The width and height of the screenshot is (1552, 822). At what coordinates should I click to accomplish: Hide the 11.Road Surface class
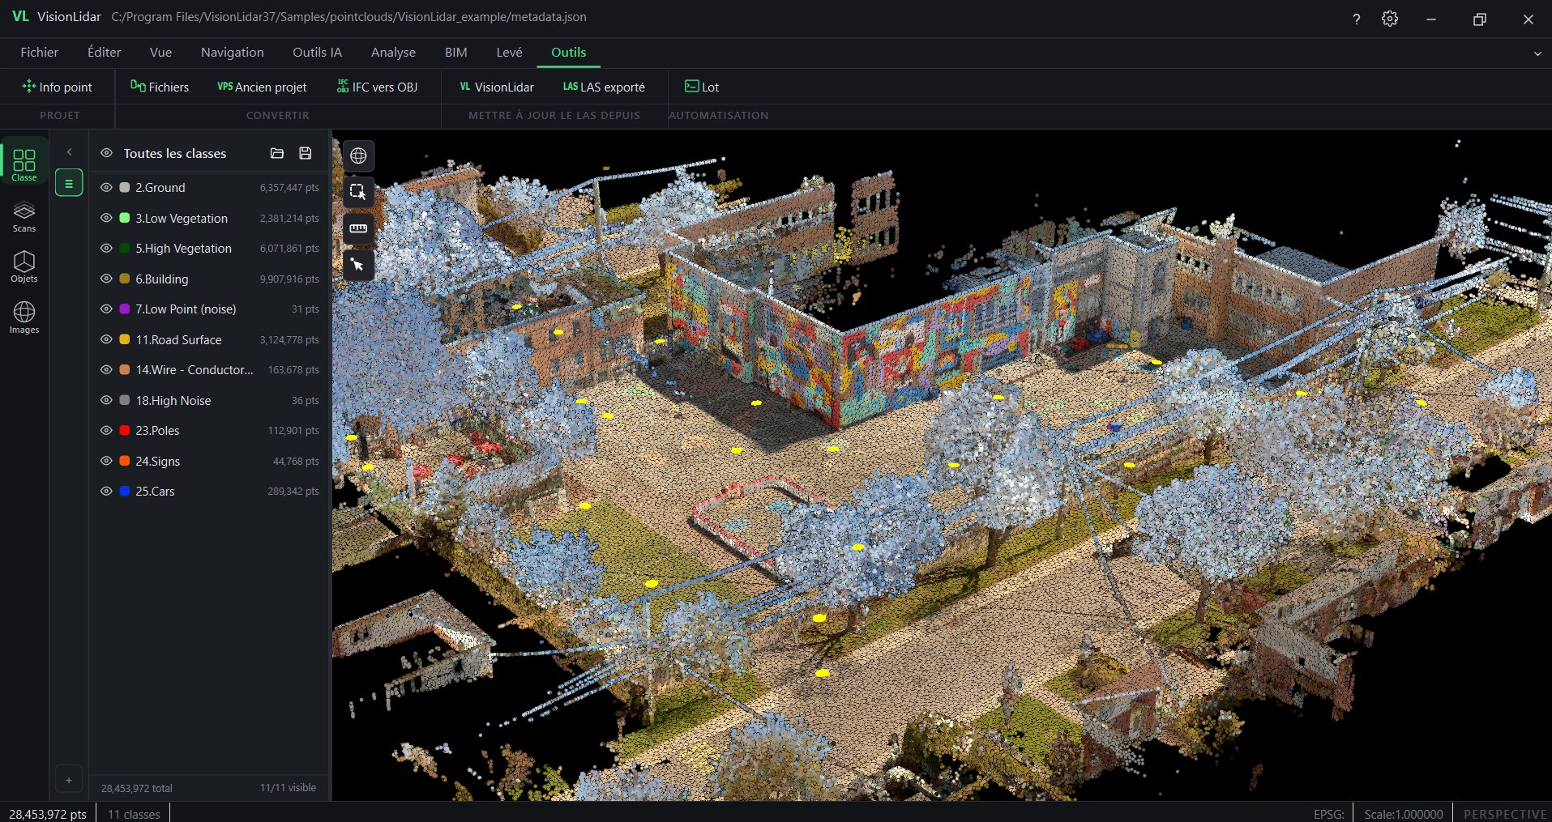tap(106, 339)
